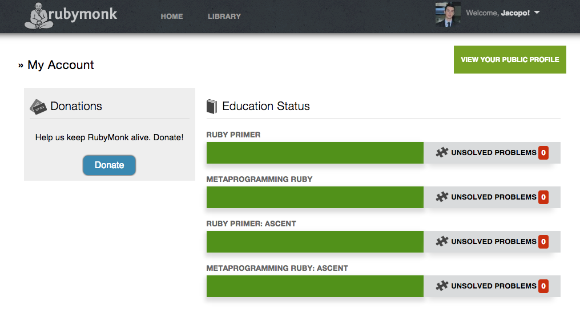The height and width of the screenshot is (309, 580).
Task: Click the Ruby Primer: Ascent progress bar
Action: click(315, 242)
